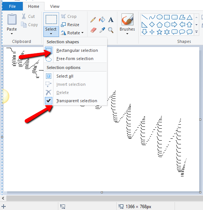This screenshot has height=210, width=203.
Task: Choose the Oval shape
Action: [x=160, y=17]
